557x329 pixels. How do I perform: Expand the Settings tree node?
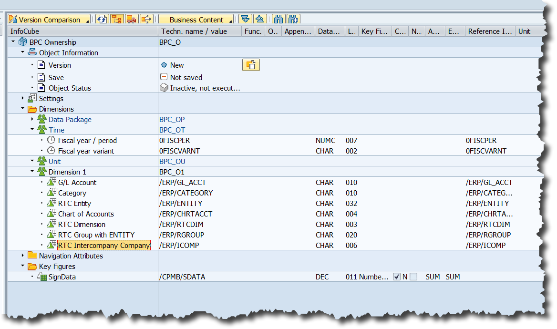click(23, 99)
